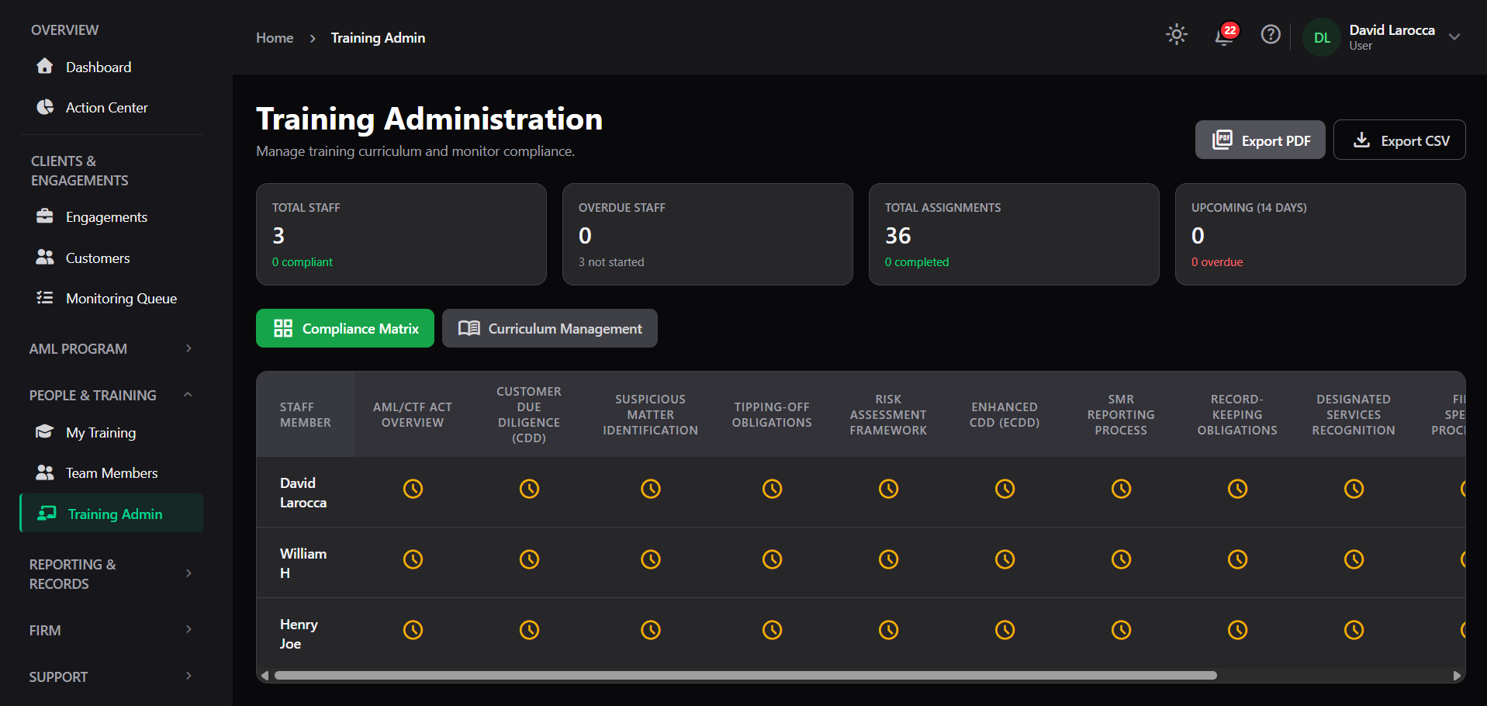Click Henry Joe's Tipping-Off Obligations status icon
Image resolution: width=1487 pixels, height=706 pixels.
point(772,630)
